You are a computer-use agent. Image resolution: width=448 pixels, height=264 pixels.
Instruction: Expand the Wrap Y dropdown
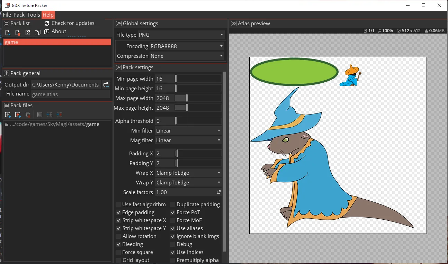coord(188,183)
